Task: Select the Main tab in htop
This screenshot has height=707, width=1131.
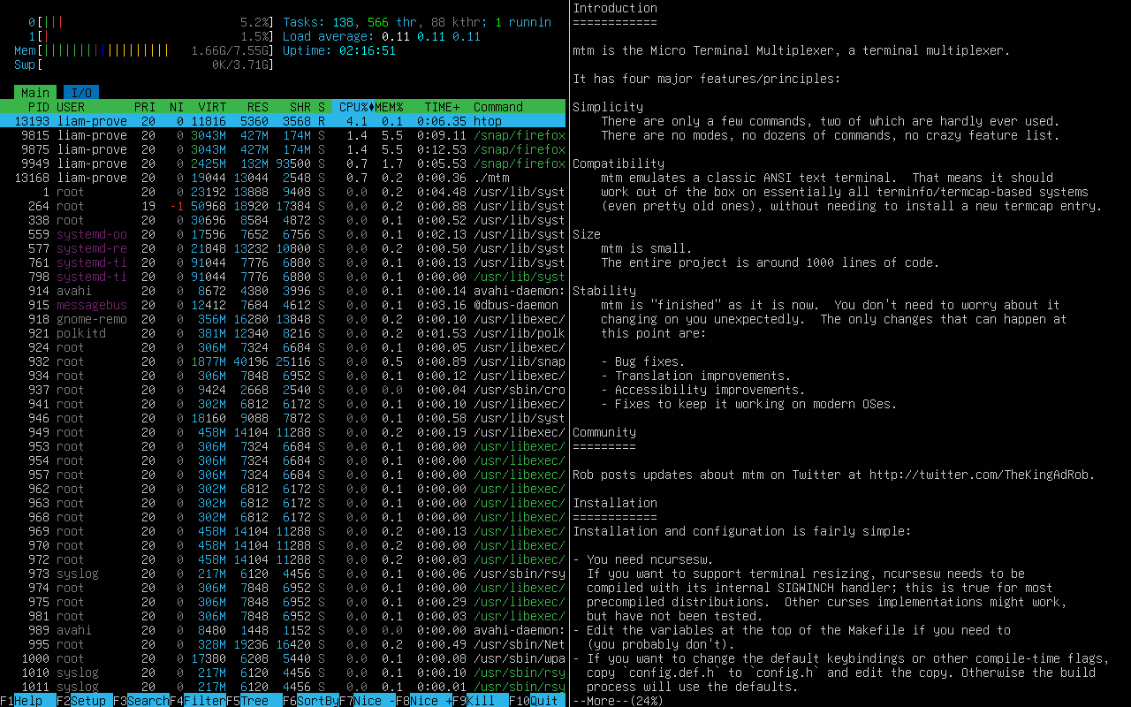Action: click(35, 93)
